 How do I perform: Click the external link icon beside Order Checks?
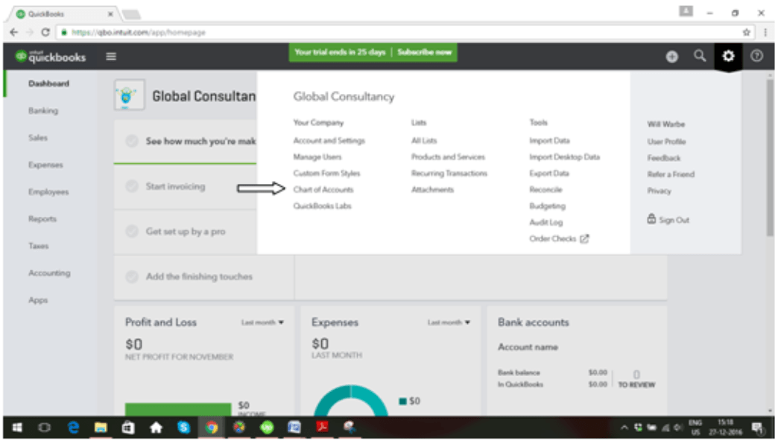[584, 239]
